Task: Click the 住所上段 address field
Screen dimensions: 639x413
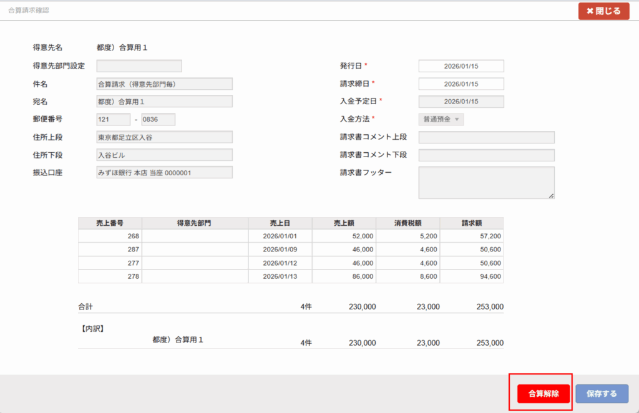Action: click(164, 137)
